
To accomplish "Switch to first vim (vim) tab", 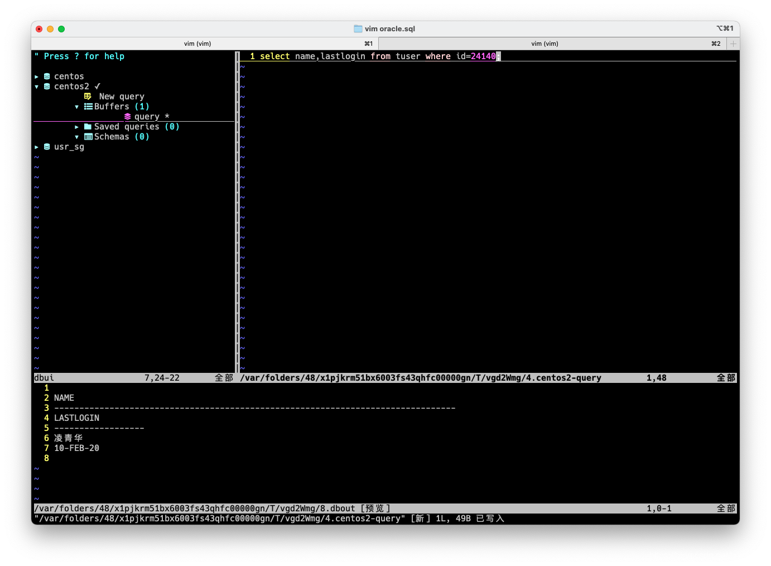I will 205,44.
